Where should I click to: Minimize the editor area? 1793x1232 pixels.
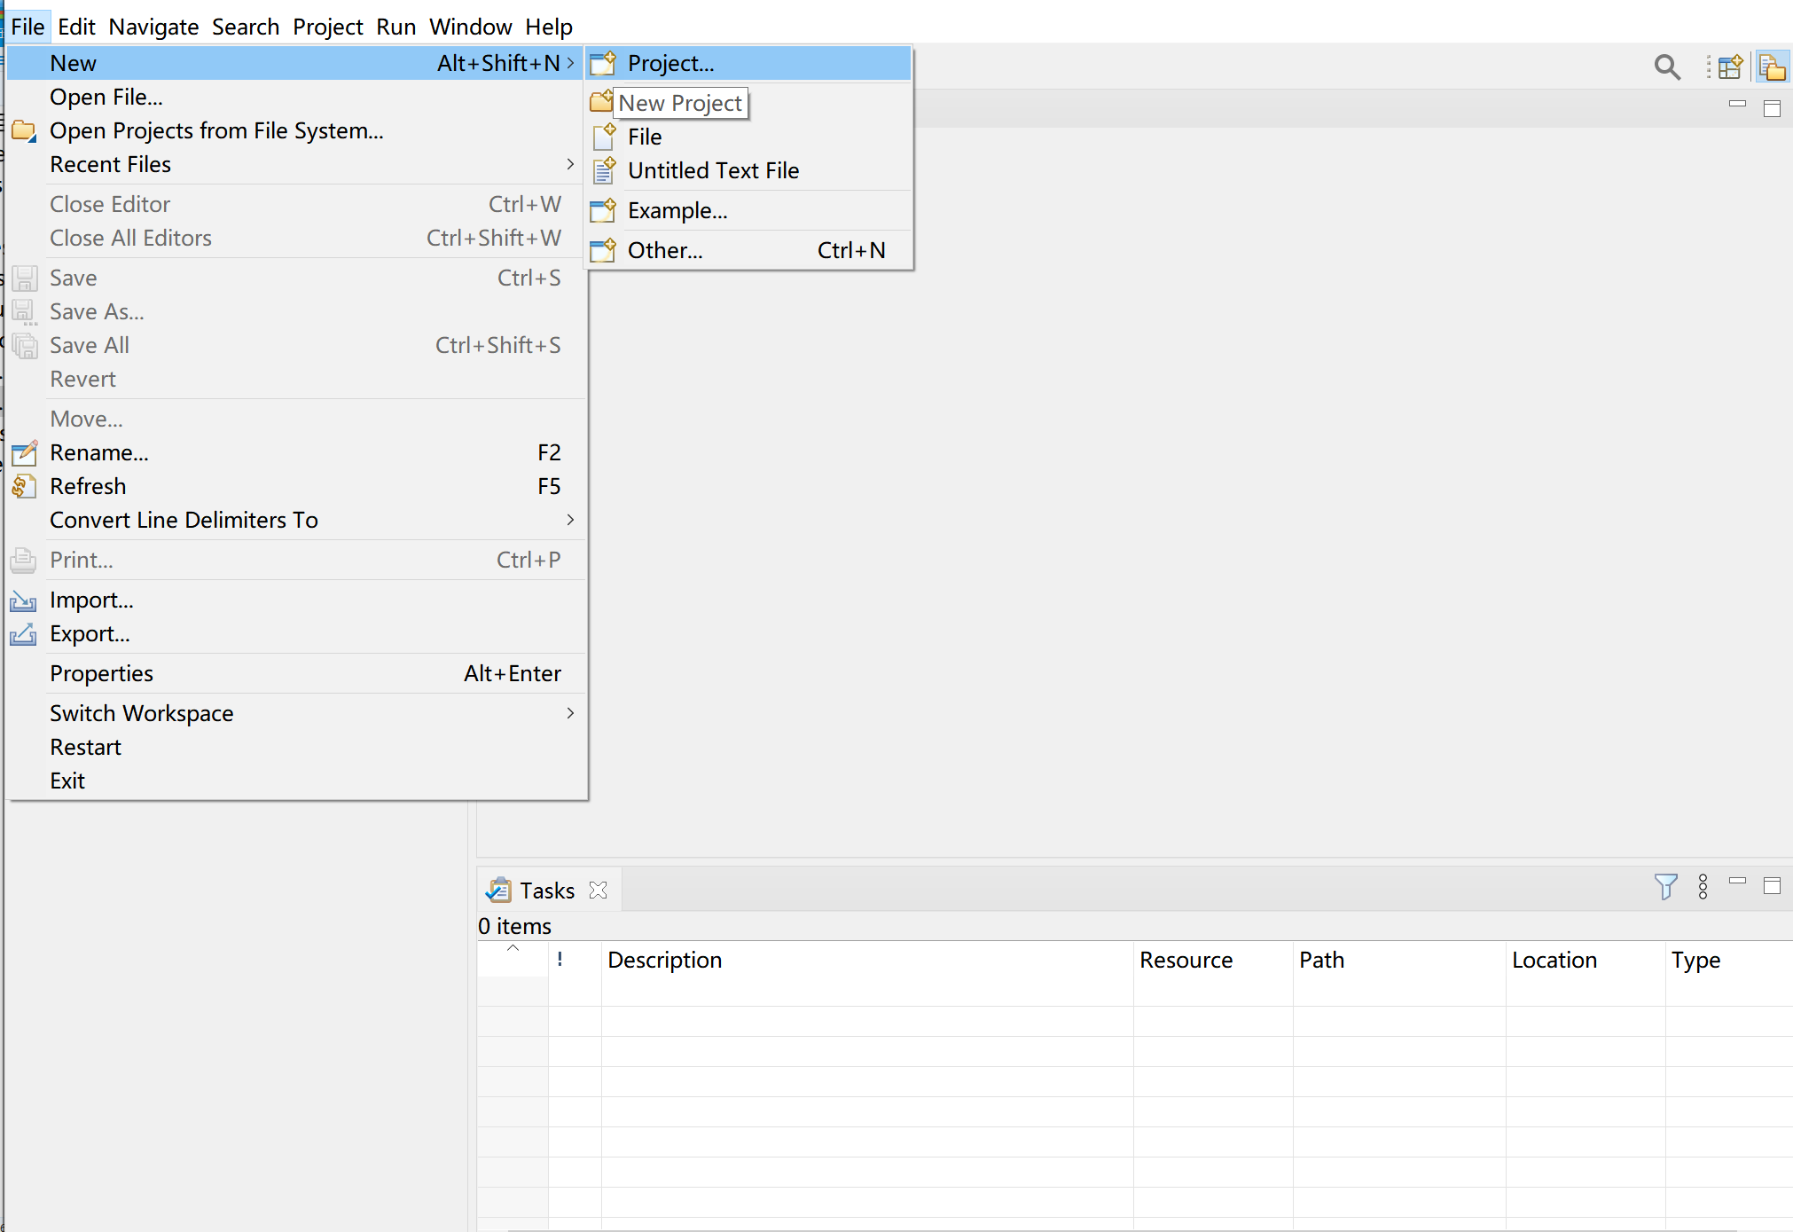(x=1737, y=104)
